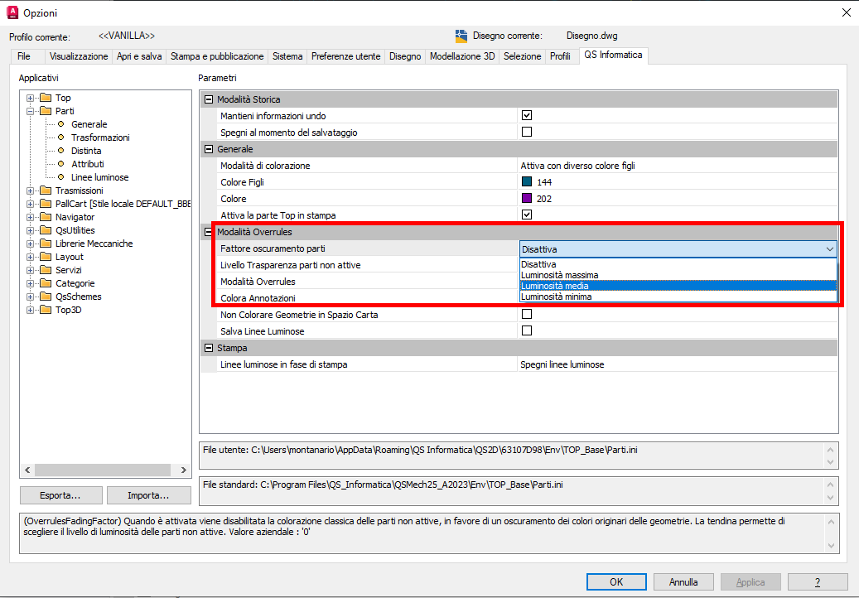Click the Linee luminose node icon
The height and width of the screenshot is (598, 859).
tap(61, 177)
